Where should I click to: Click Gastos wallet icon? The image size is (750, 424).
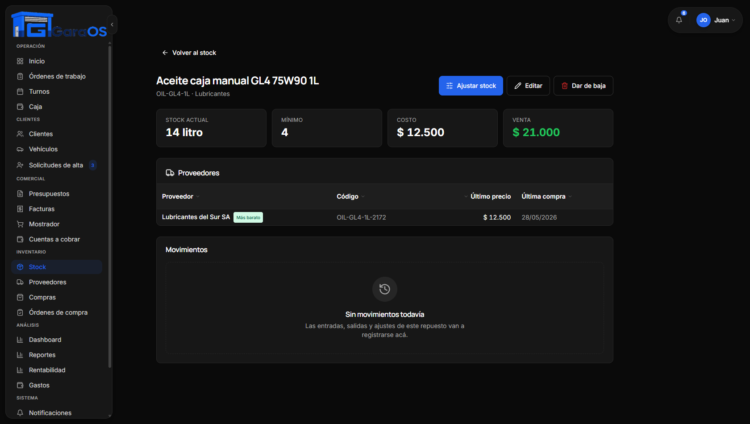pos(20,385)
